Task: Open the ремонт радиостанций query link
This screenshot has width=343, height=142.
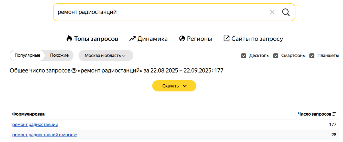Action: (35, 125)
